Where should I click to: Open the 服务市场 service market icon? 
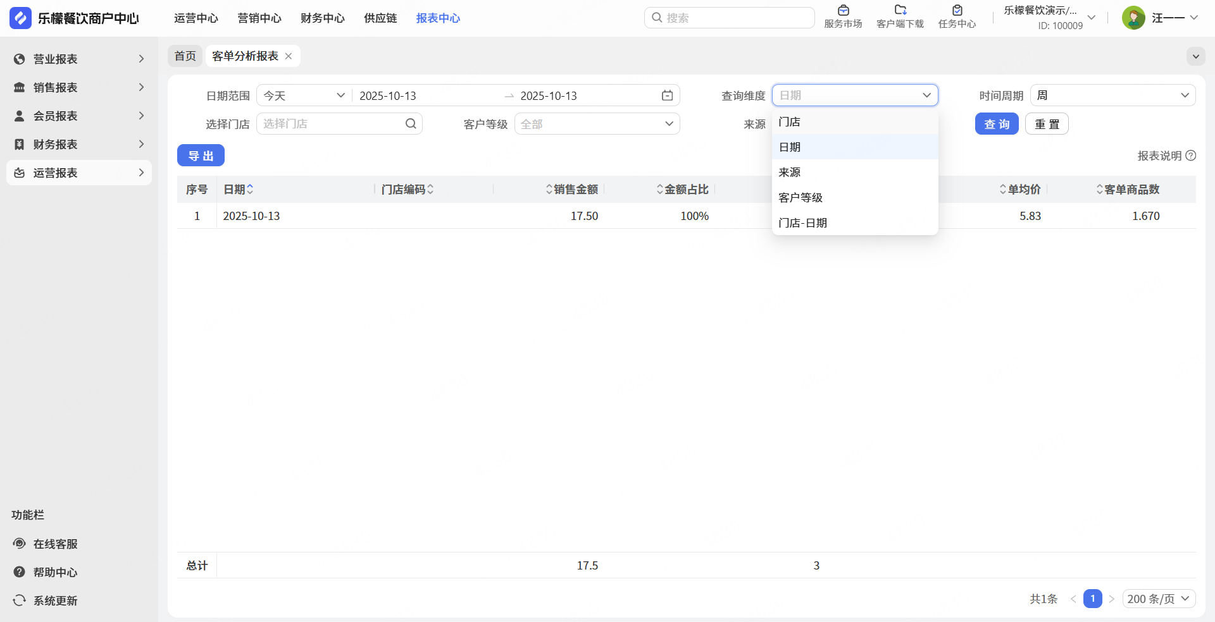point(843,11)
